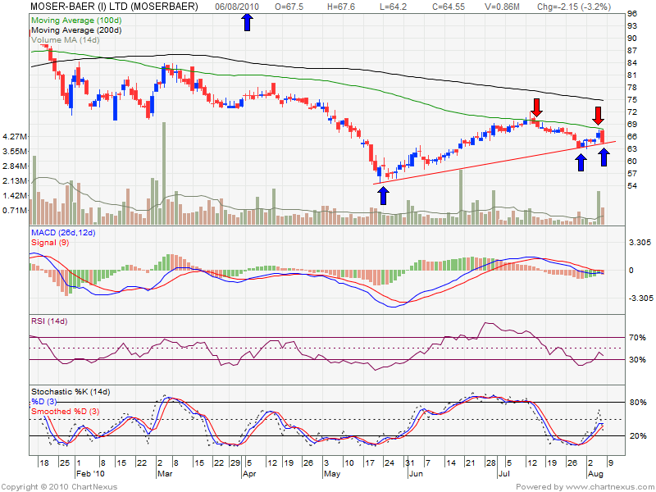Open the www.chartnexus.com link in the footer
Viewport: 656px width, 492px height.
click(608, 486)
